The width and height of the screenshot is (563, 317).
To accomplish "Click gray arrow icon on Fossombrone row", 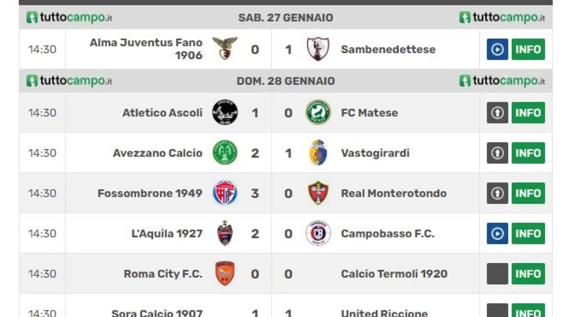I will tap(497, 193).
